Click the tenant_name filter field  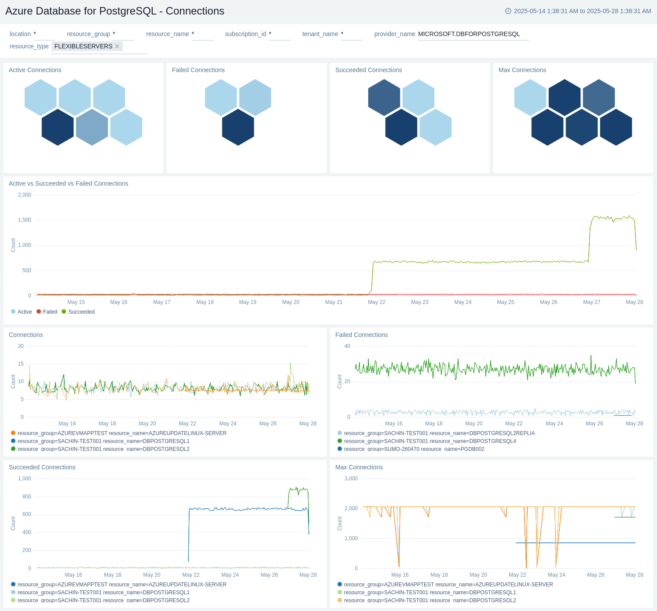[352, 34]
